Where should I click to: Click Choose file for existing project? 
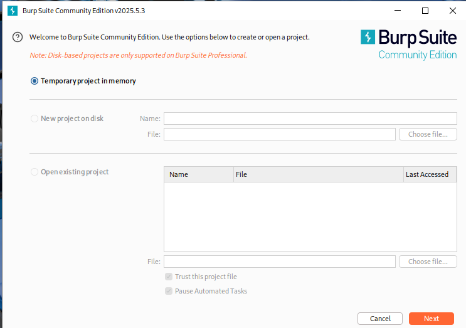click(428, 262)
